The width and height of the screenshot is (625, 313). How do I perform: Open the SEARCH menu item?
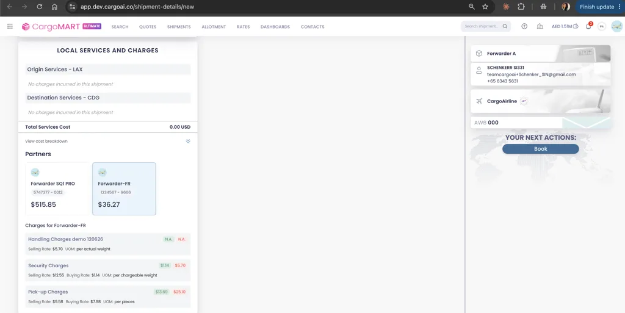click(x=120, y=27)
